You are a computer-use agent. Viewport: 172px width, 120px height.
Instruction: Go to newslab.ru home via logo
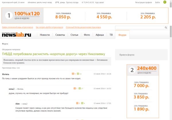17,35
